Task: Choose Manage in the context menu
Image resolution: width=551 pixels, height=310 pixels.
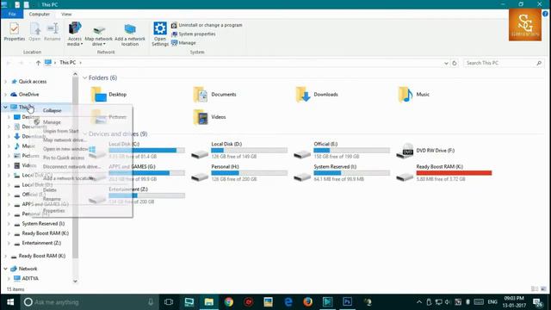Action: [x=52, y=122]
